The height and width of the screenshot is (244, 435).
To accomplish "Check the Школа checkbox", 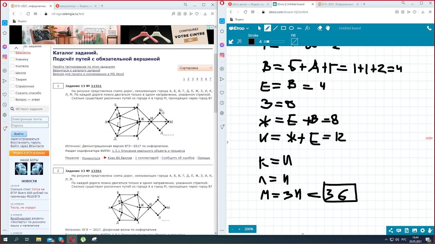I will click(x=13, y=73).
